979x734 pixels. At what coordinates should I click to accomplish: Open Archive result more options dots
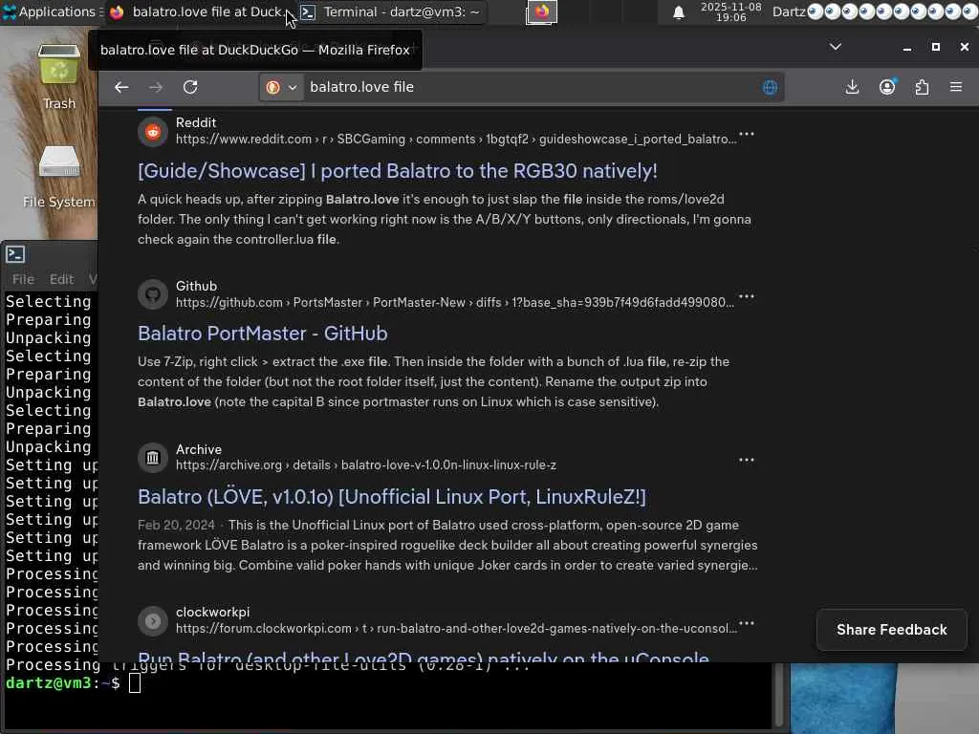[x=747, y=460]
